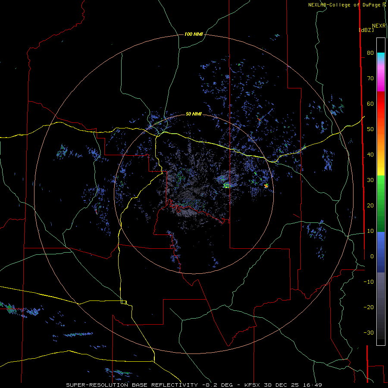Click the 70 dBZ scale value
Screen dimensions: 388x388
click(370, 78)
